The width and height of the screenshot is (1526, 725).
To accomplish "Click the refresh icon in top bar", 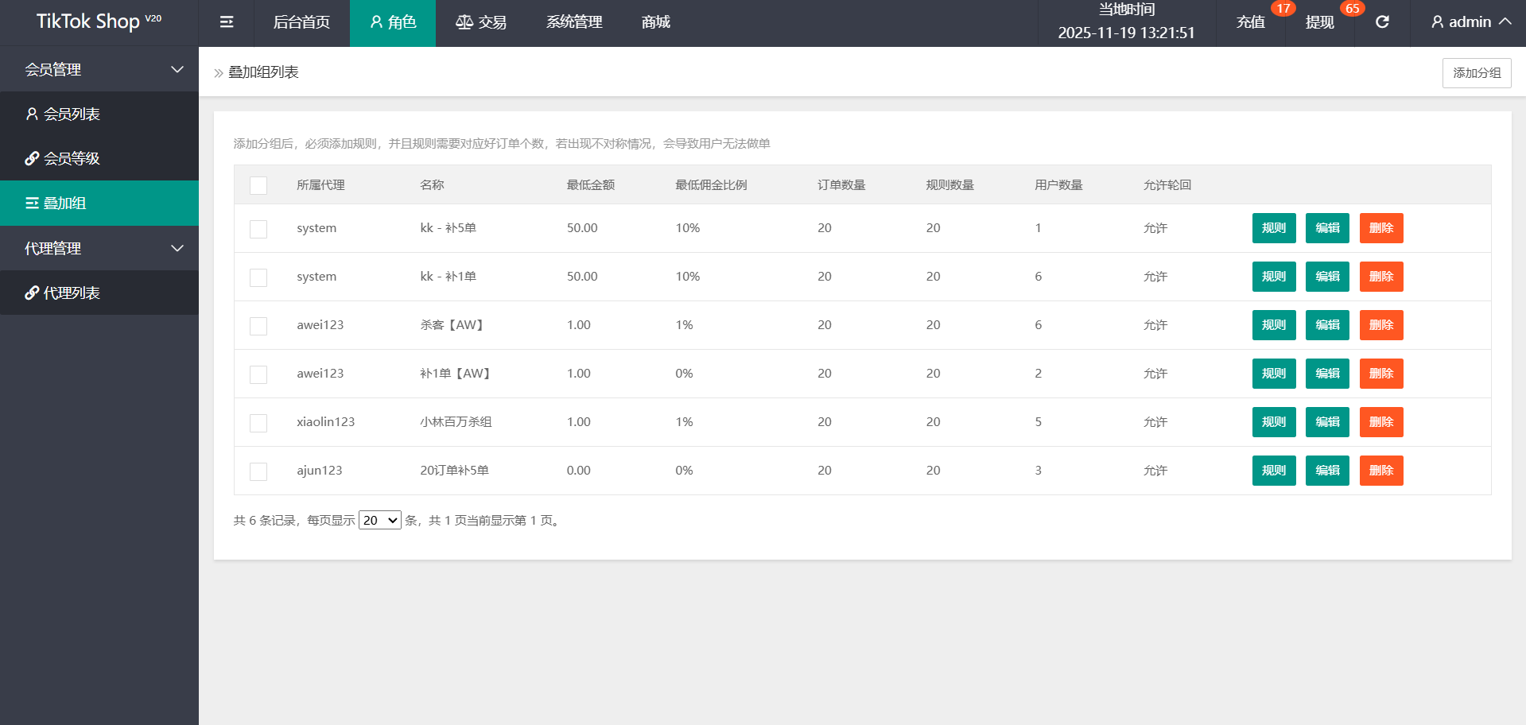I will coord(1382,22).
